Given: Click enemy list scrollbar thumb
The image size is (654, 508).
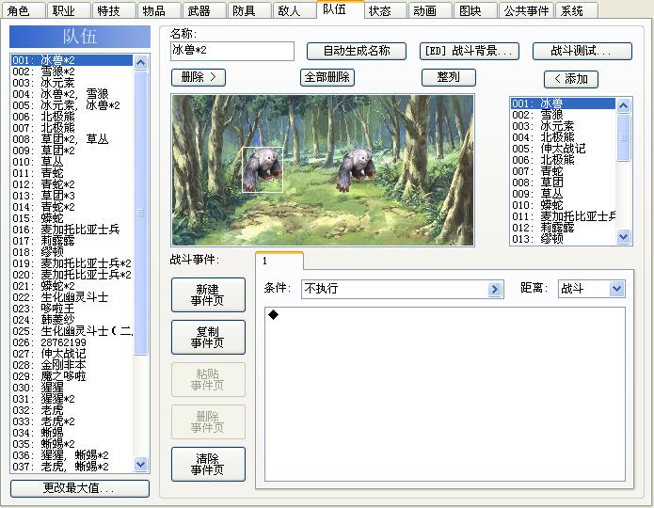Looking at the screenshot, I should 623,137.
